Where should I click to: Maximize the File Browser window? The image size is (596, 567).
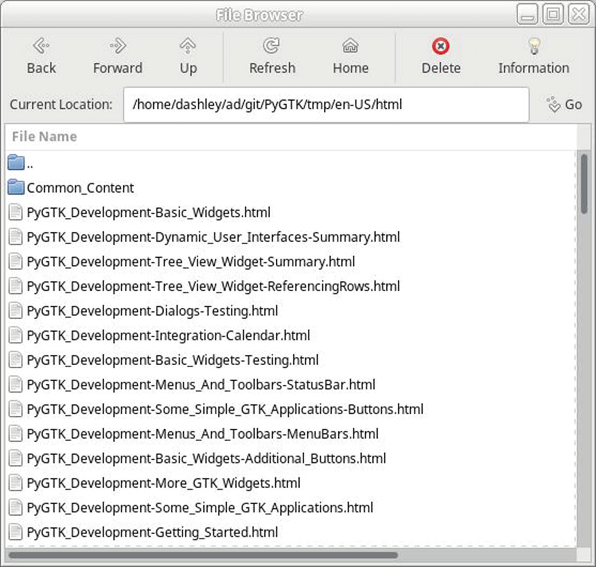click(x=553, y=15)
